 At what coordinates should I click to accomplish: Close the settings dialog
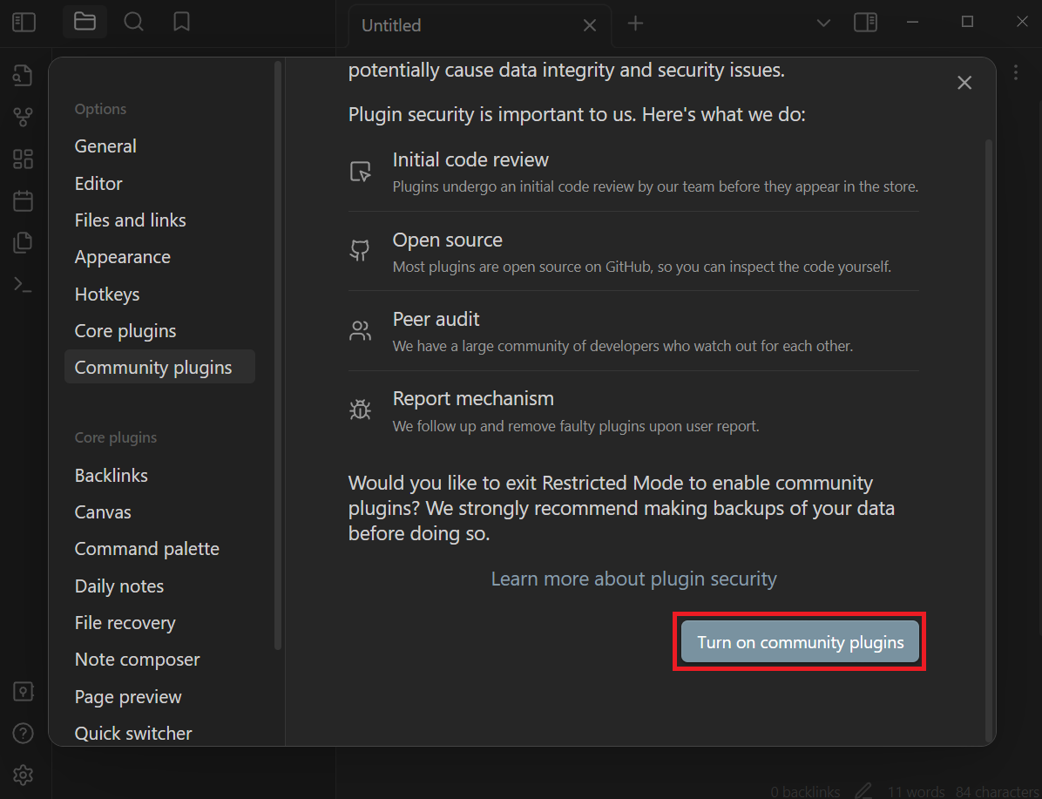click(964, 83)
